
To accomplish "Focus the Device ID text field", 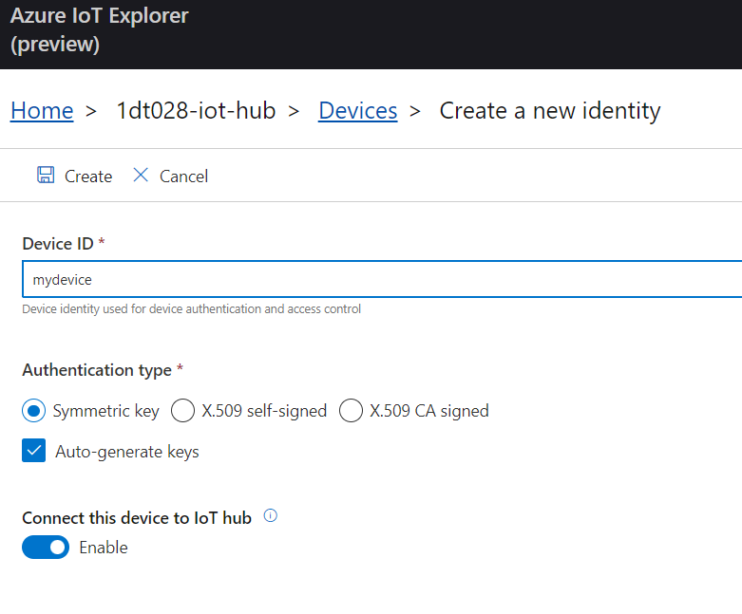I will click(x=380, y=280).
